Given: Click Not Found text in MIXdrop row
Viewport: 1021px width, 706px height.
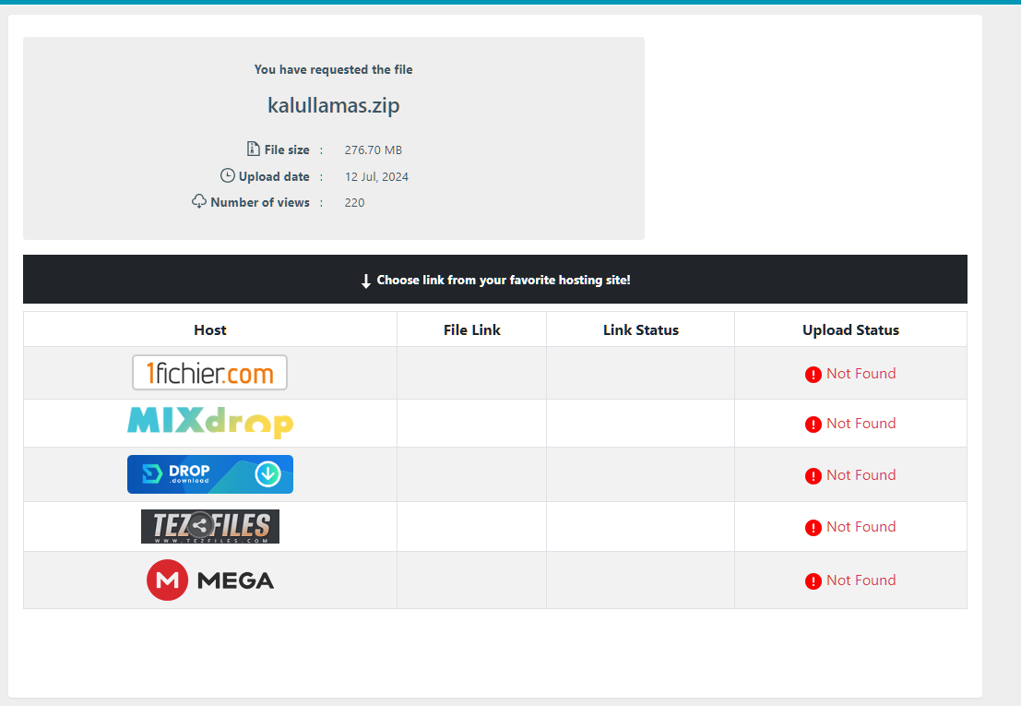Looking at the screenshot, I should coord(861,424).
